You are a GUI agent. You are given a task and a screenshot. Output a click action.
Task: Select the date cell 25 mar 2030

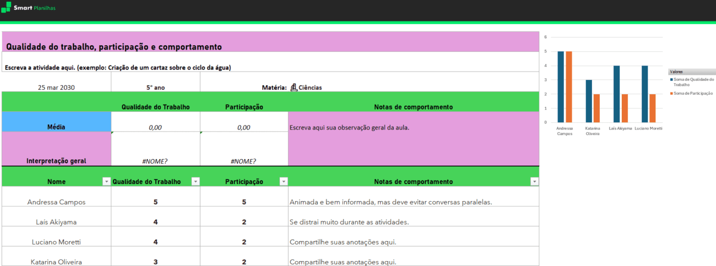[56, 87]
